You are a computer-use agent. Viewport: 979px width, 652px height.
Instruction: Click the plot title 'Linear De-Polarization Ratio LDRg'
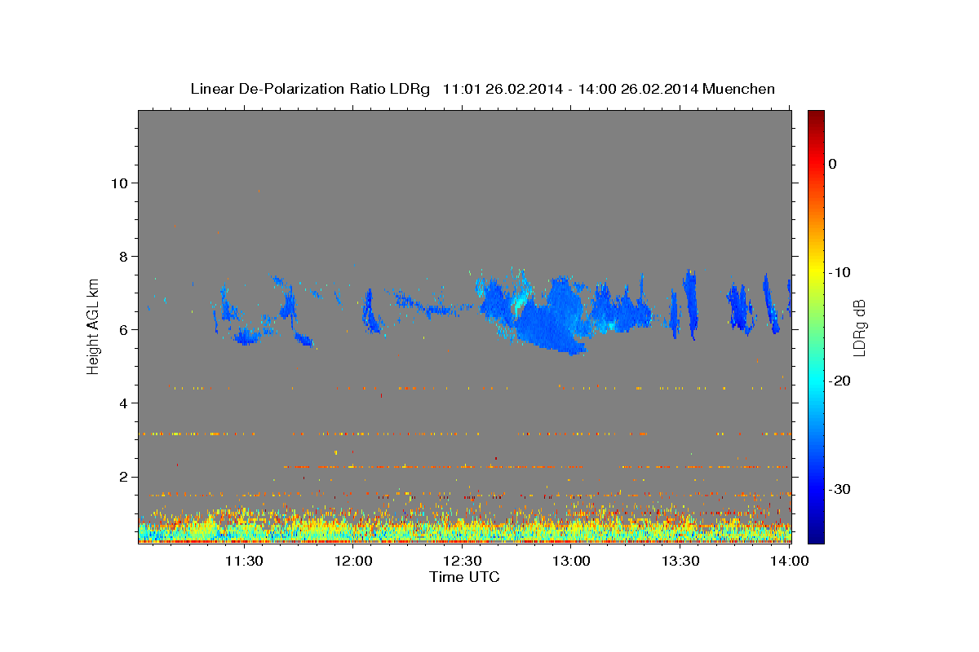tap(310, 89)
